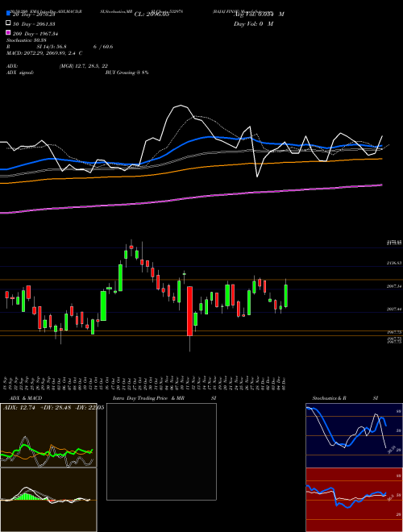The image size is (403, 532).
Task: Click the red-background RSI chart panel
Action: [354, 500]
